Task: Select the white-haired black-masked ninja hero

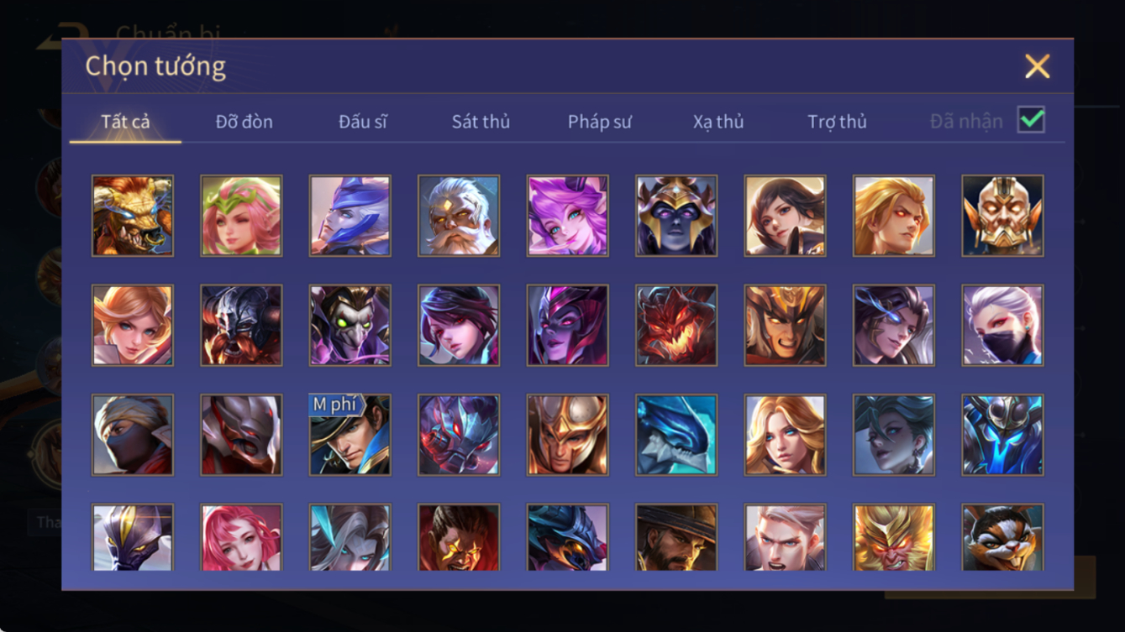Action: point(1002,325)
